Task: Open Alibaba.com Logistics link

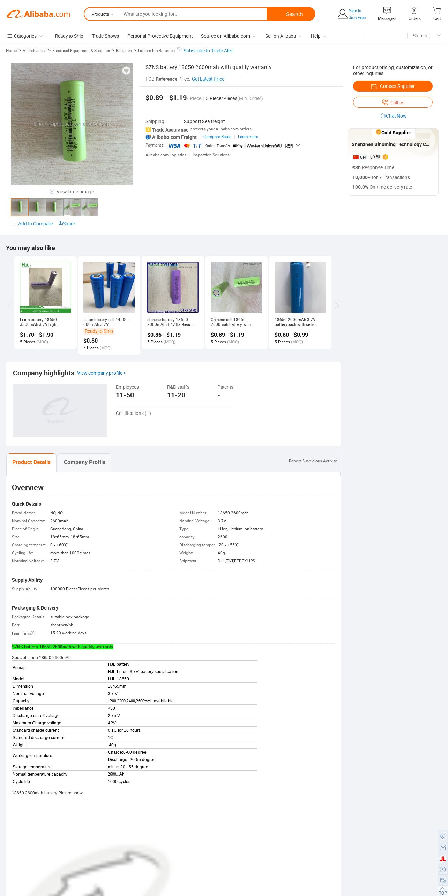Action: click(x=166, y=155)
